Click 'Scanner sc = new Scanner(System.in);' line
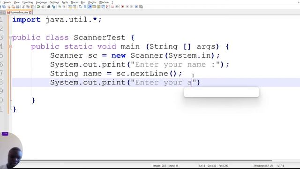 (x=135, y=55)
